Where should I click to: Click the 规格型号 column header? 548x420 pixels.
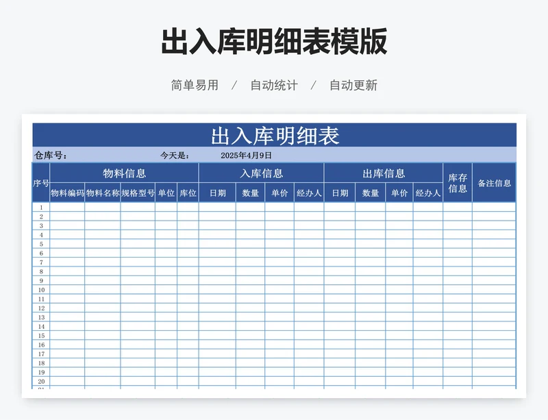coord(138,193)
